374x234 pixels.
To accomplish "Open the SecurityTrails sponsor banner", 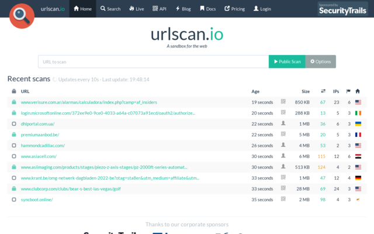I will coord(342,9).
